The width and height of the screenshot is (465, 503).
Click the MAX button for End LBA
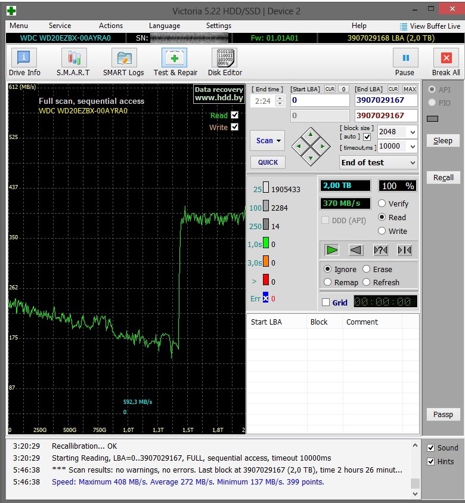(x=410, y=89)
